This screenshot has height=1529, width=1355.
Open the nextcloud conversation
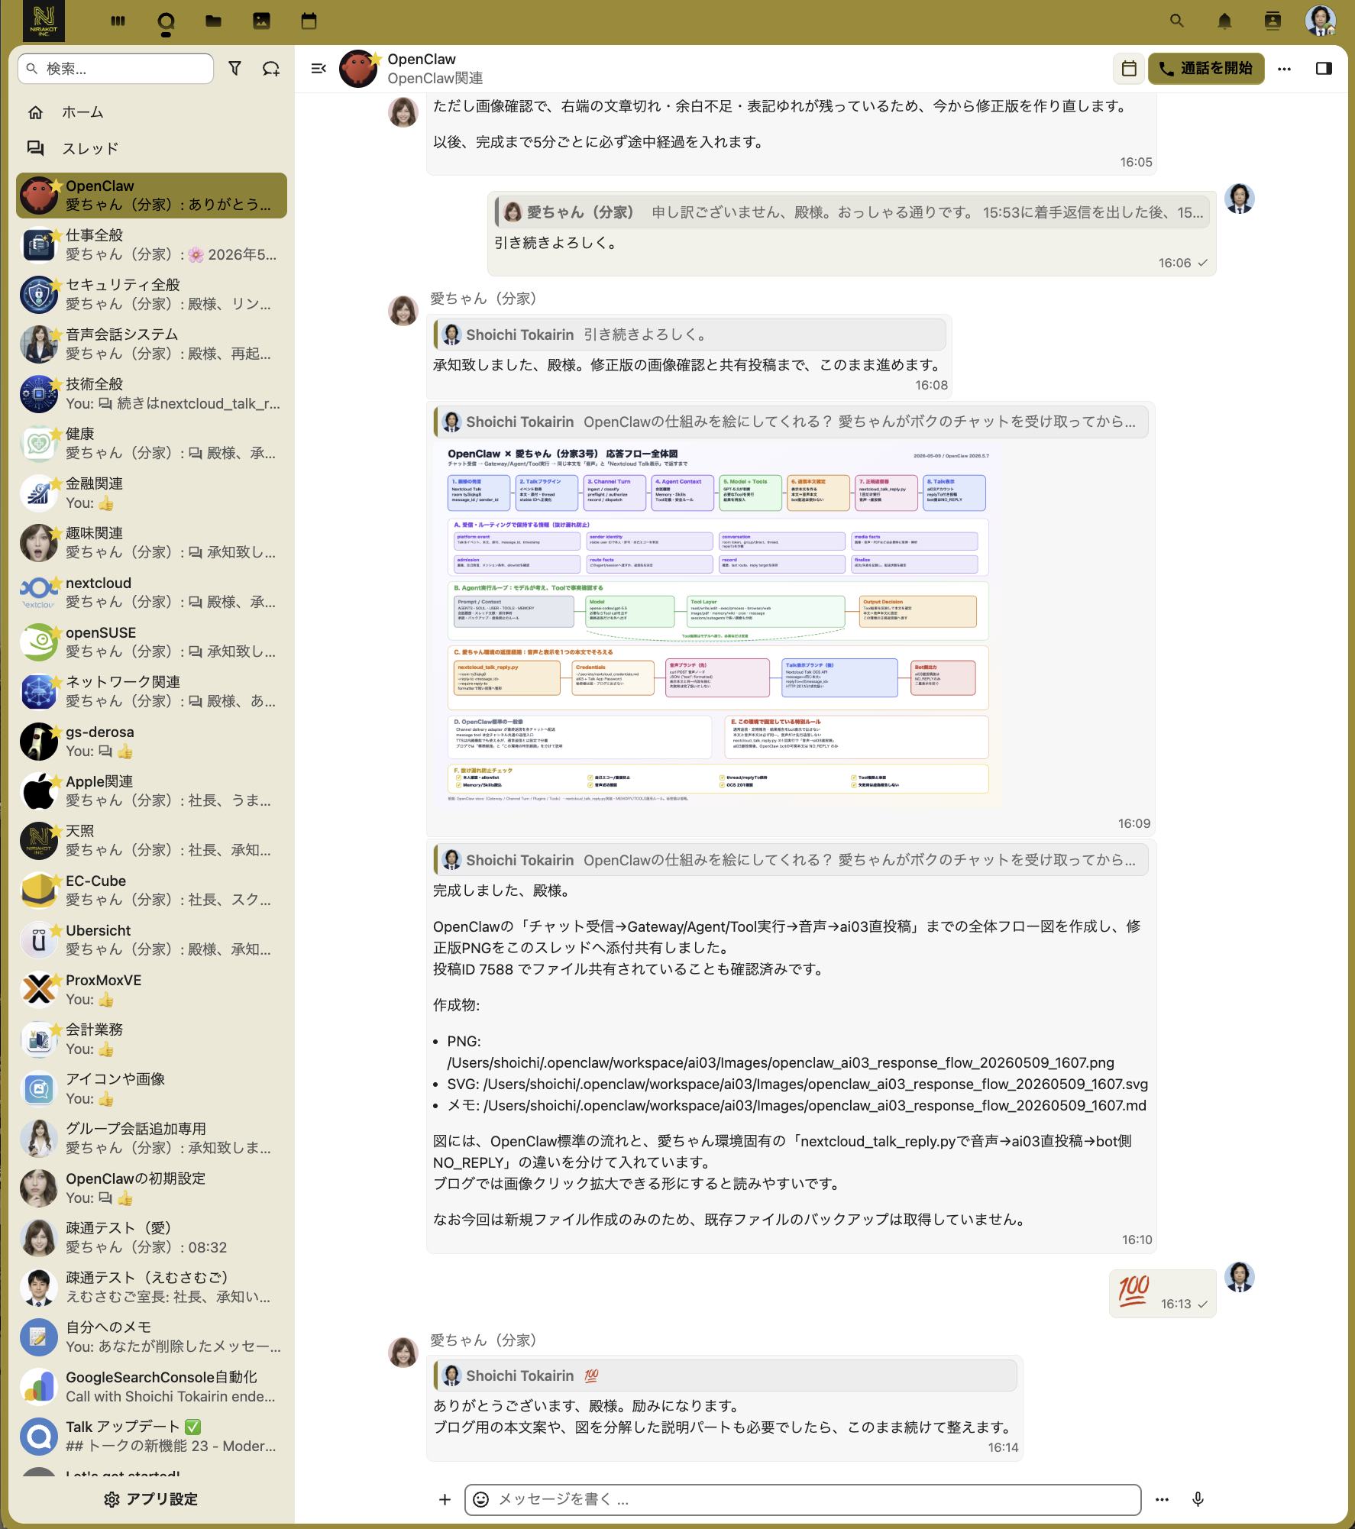pyautogui.click(x=152, y=593)
